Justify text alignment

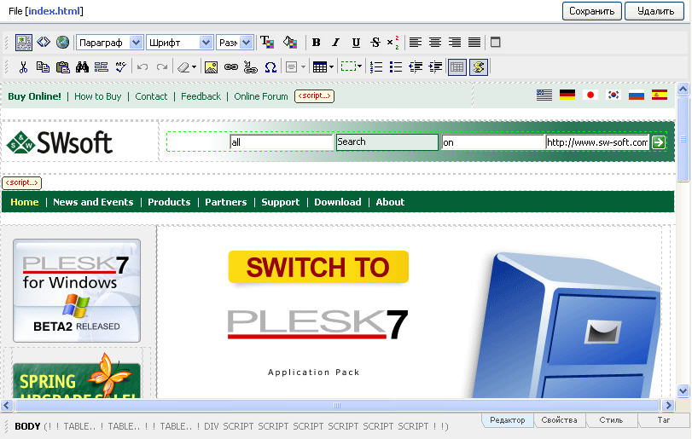point(474,43)
